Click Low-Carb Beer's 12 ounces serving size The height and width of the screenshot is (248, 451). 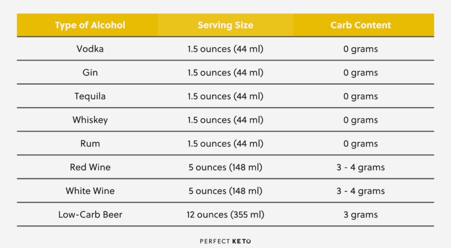[225, 214]
